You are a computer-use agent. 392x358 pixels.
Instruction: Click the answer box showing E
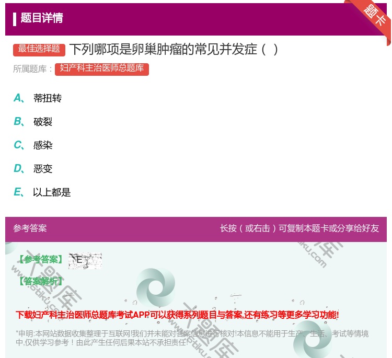click(85, 260)
